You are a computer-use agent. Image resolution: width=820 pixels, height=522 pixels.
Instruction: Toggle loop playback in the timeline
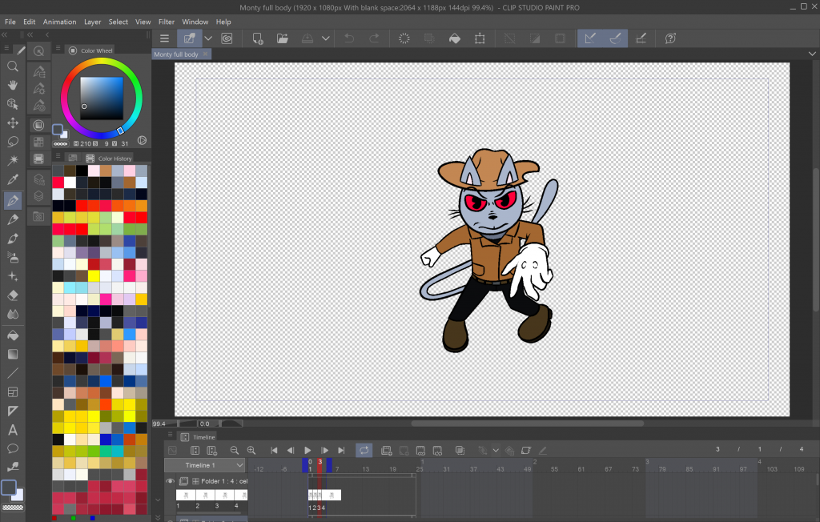click(x=364, y=451)
